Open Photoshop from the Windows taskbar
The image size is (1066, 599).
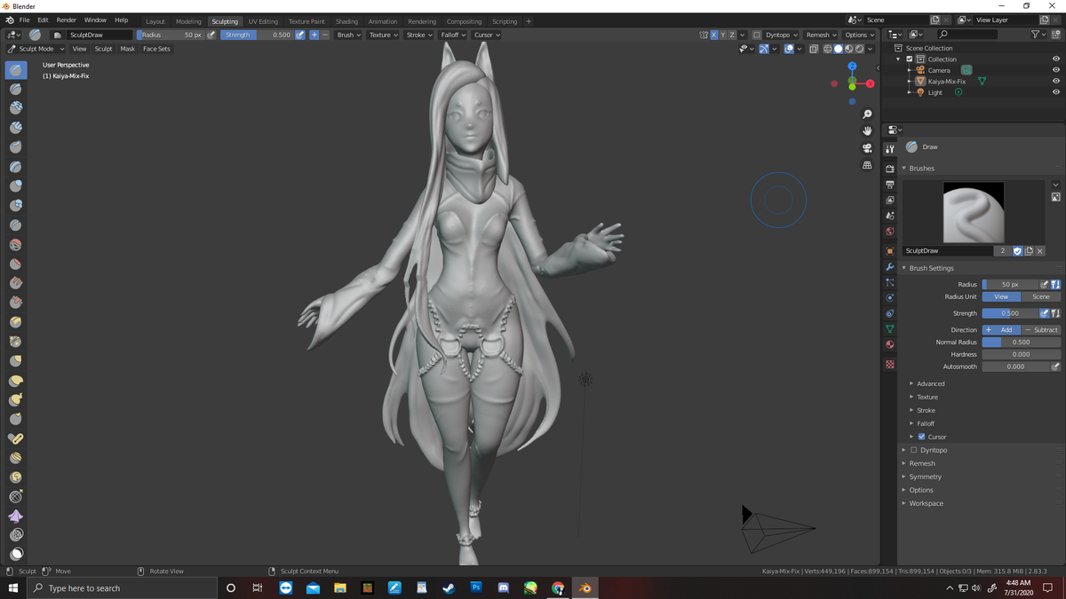pos(476,587)
